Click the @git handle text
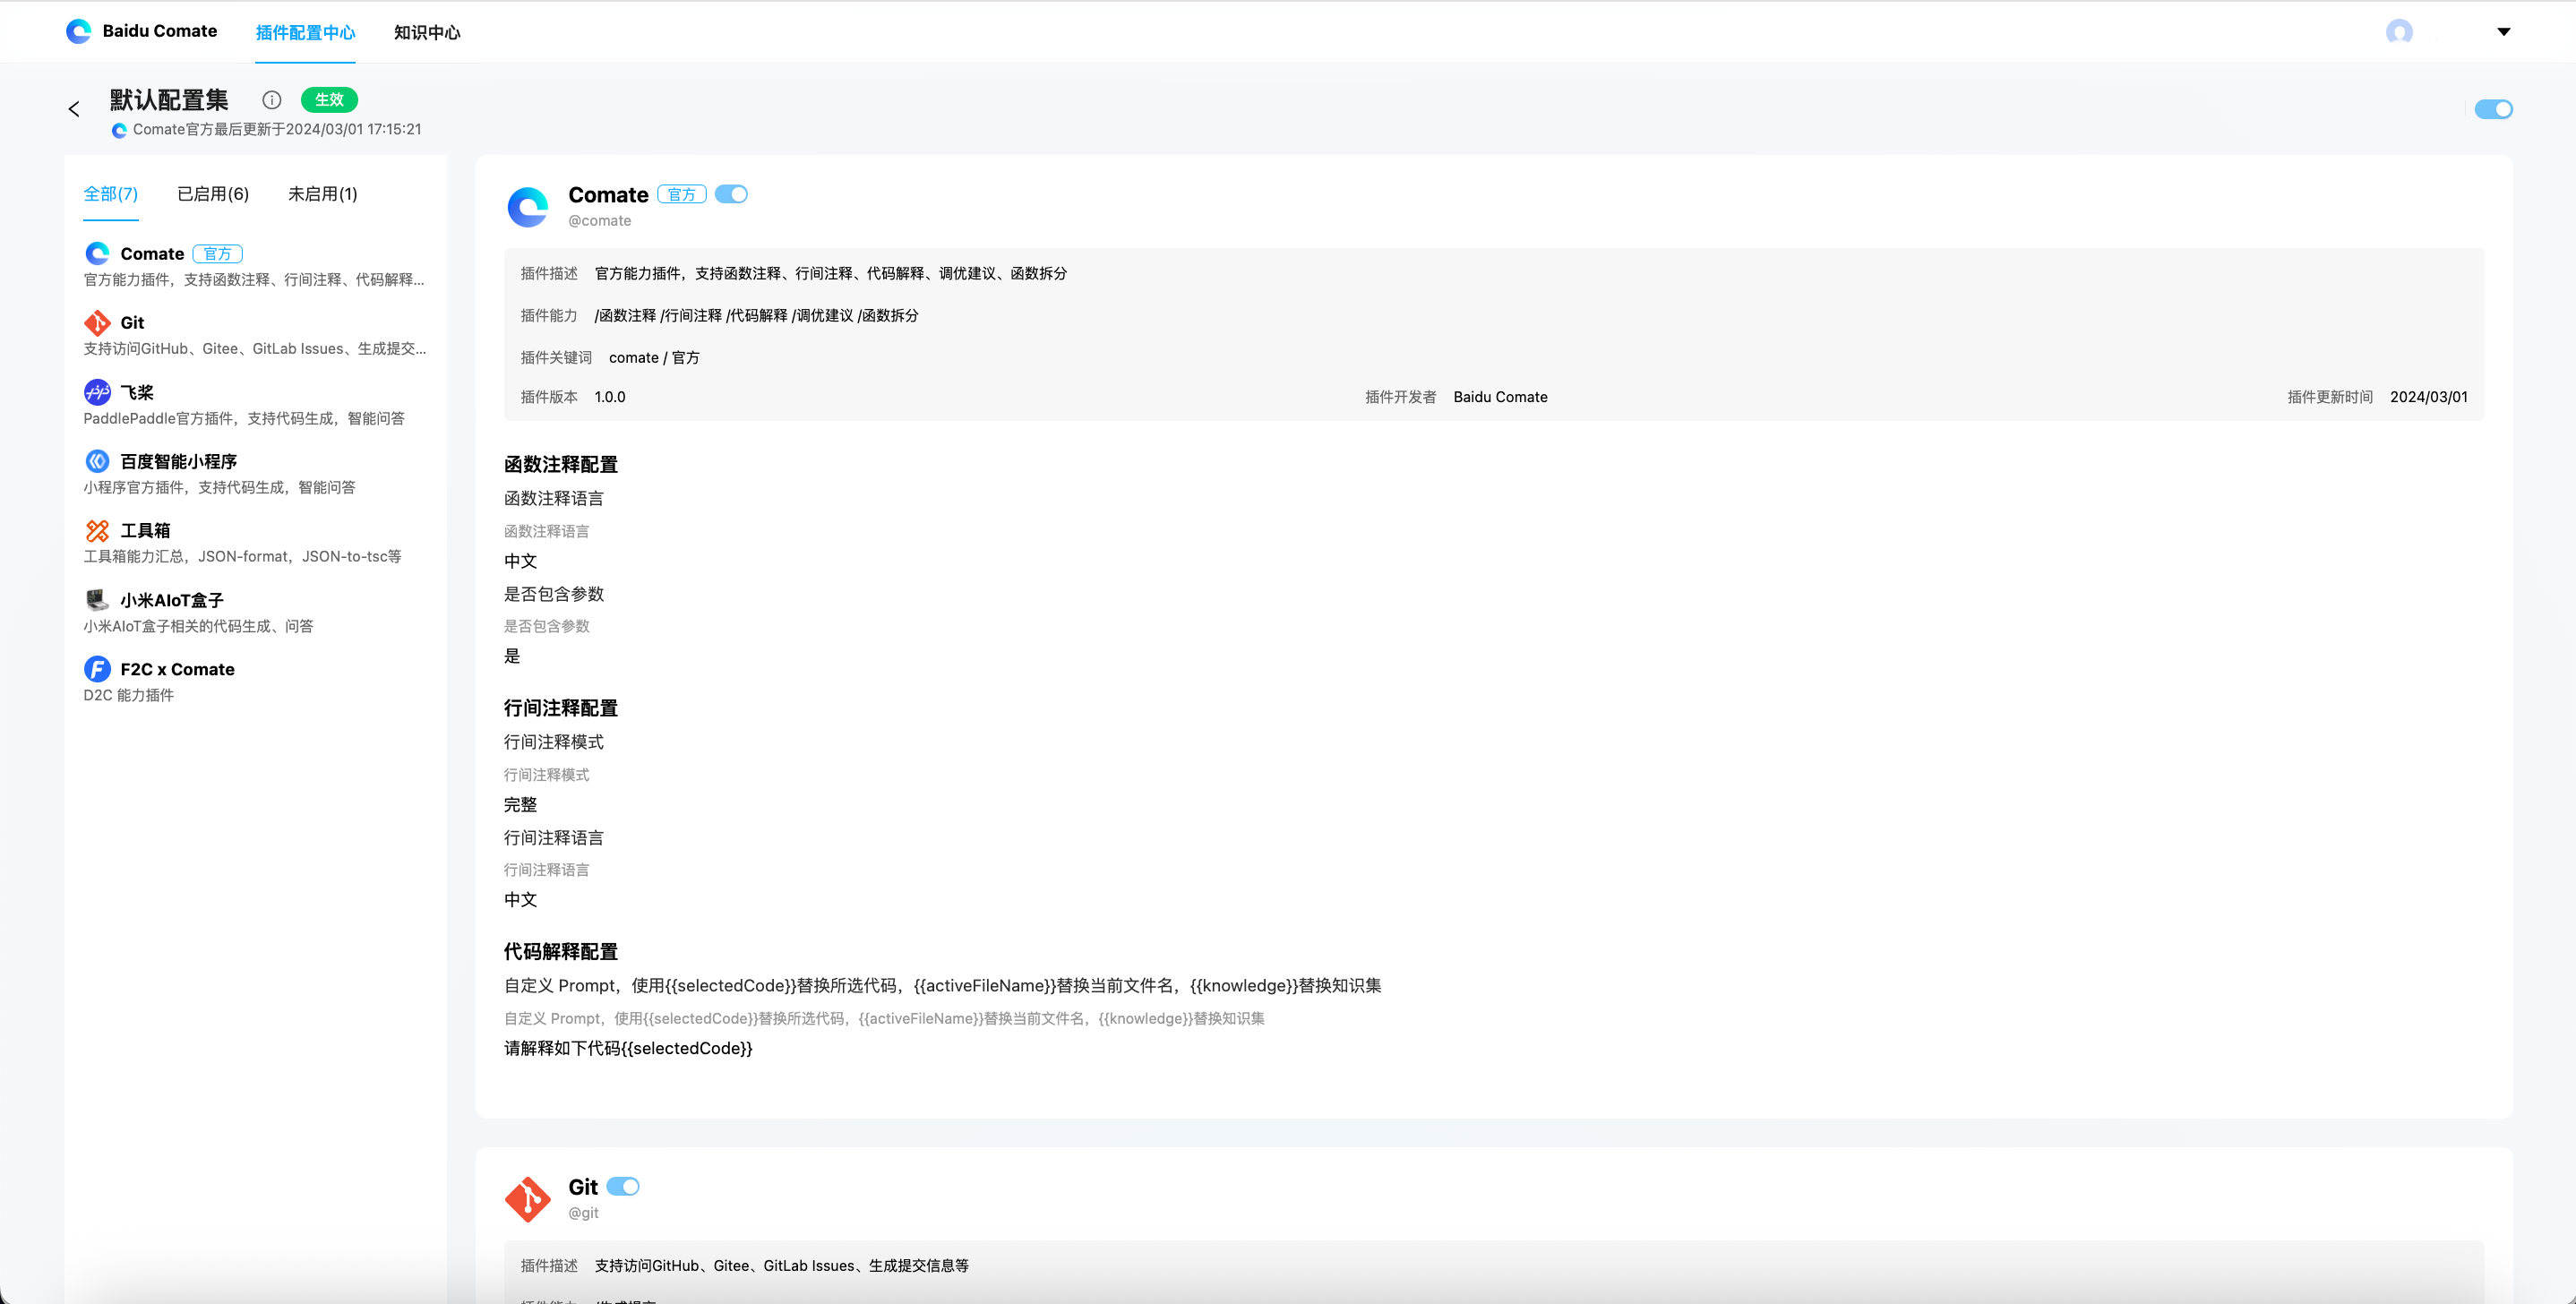The width and height of the screenshot is (2576, 1304). coord(584,1213)
